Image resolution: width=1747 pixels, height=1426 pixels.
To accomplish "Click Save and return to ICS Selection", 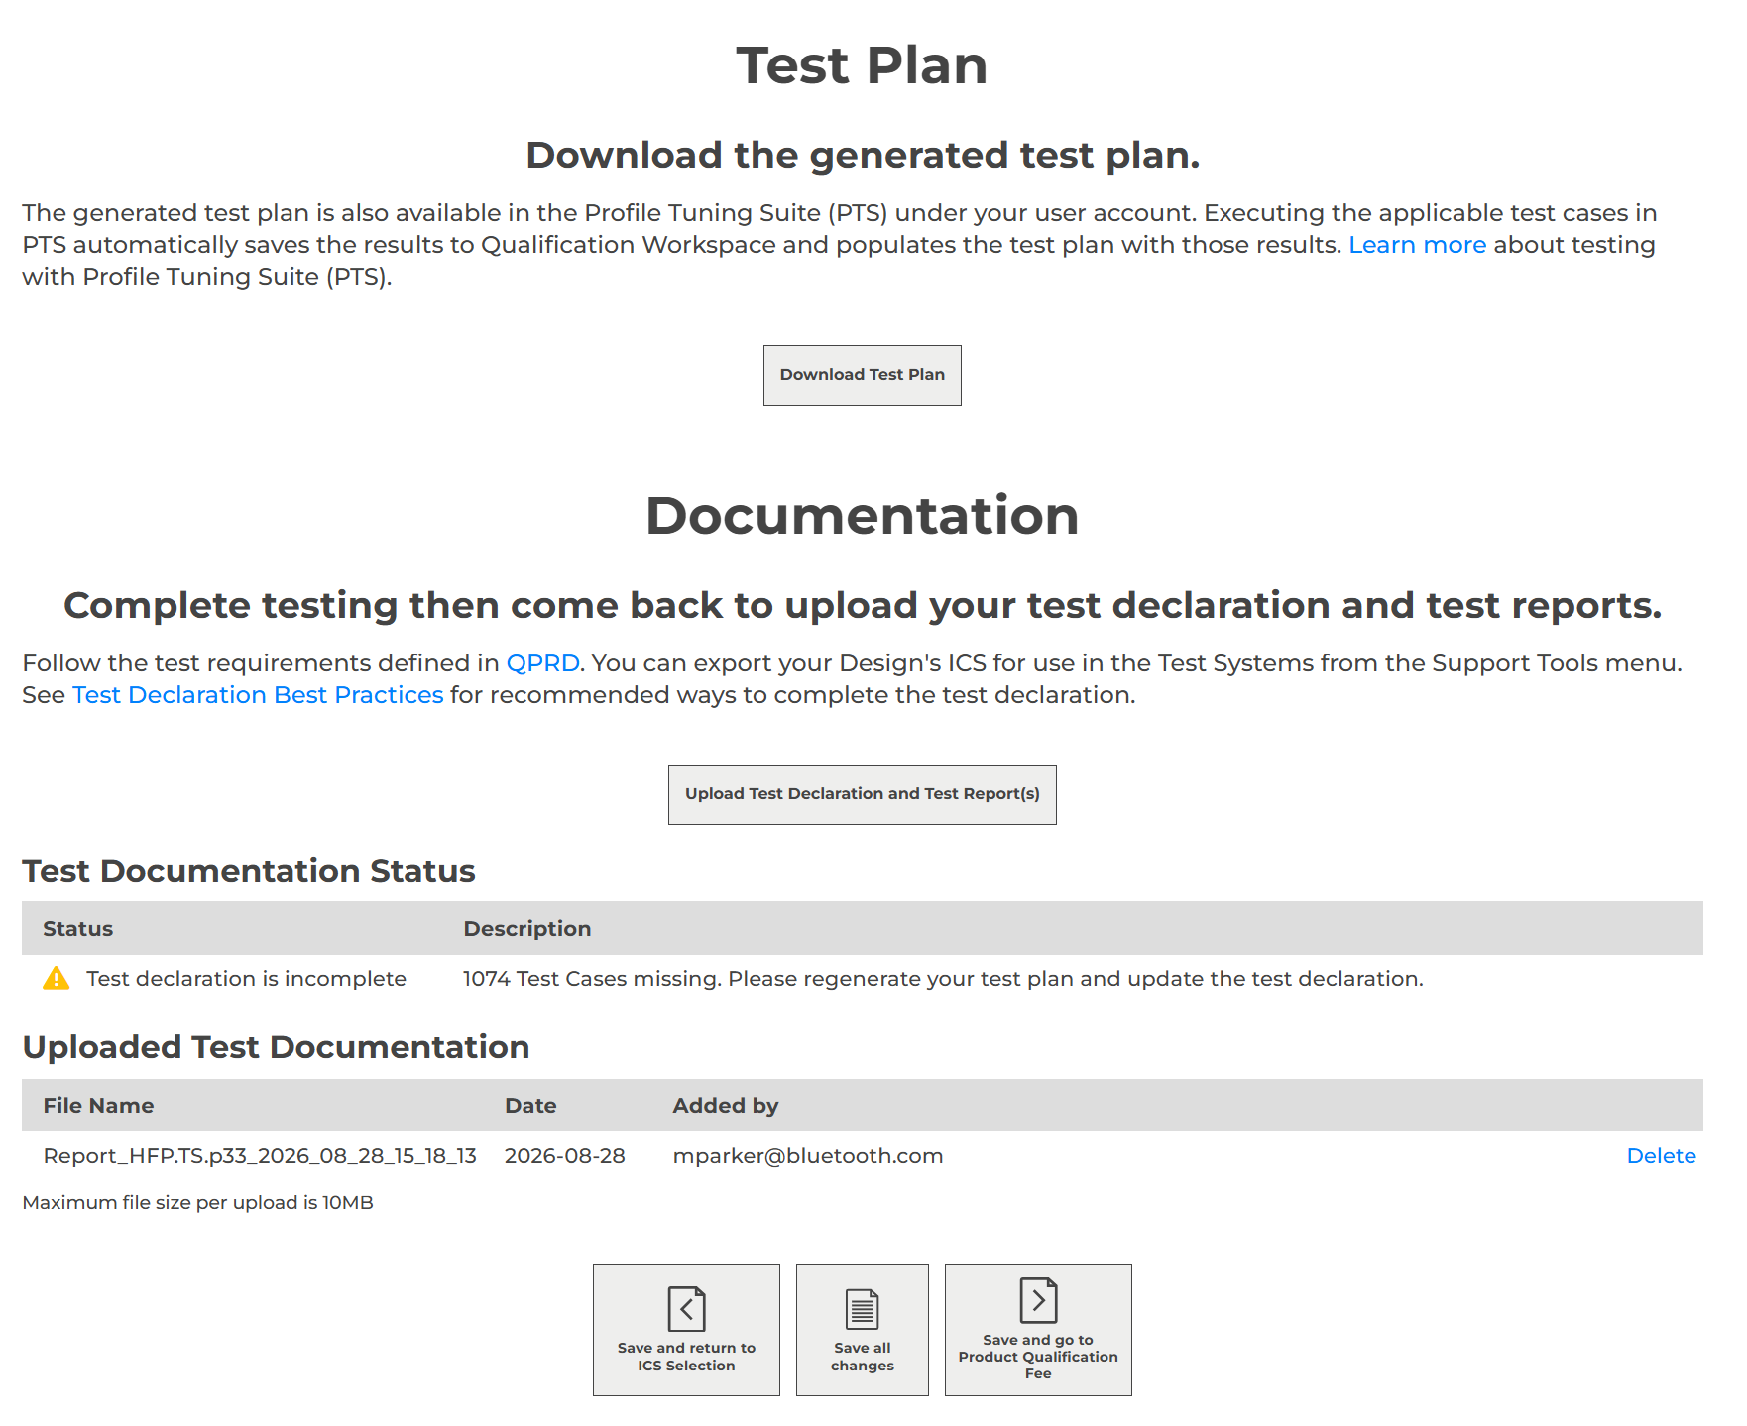I will (686, 1330).
